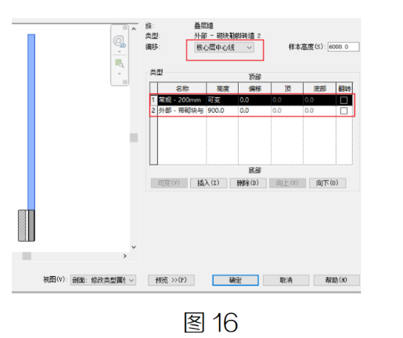This screenshot has height=338, width=403.
Task: Click row header number 2
Action: pos(153,111)
